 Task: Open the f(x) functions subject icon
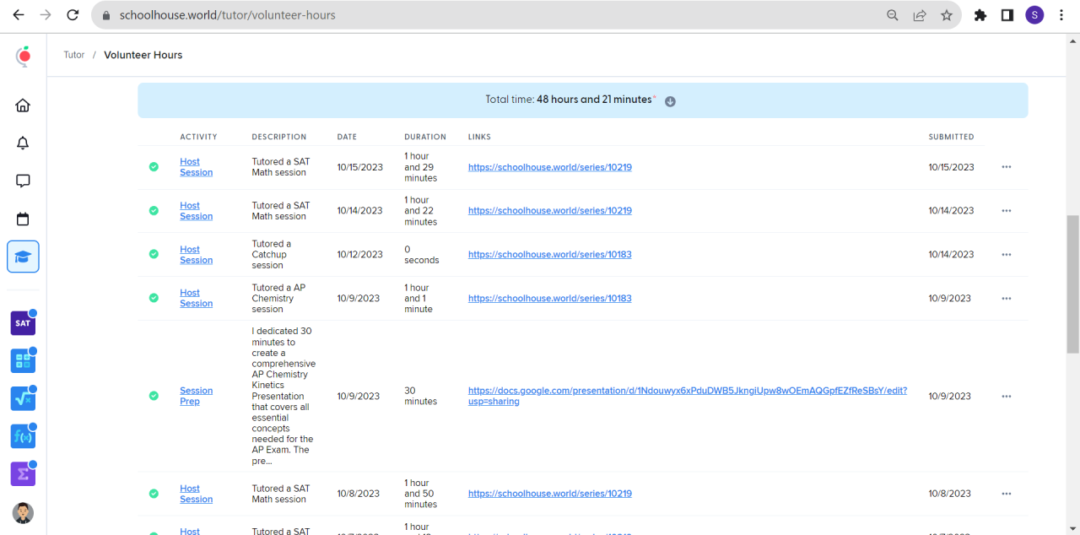coord(23,436)
